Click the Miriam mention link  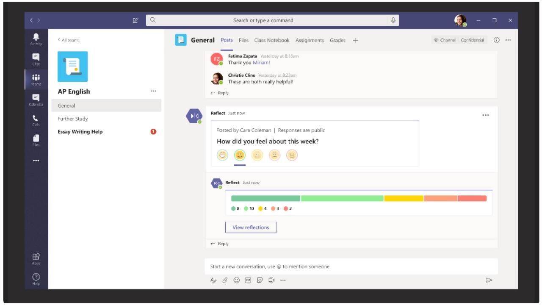(261, 63)
